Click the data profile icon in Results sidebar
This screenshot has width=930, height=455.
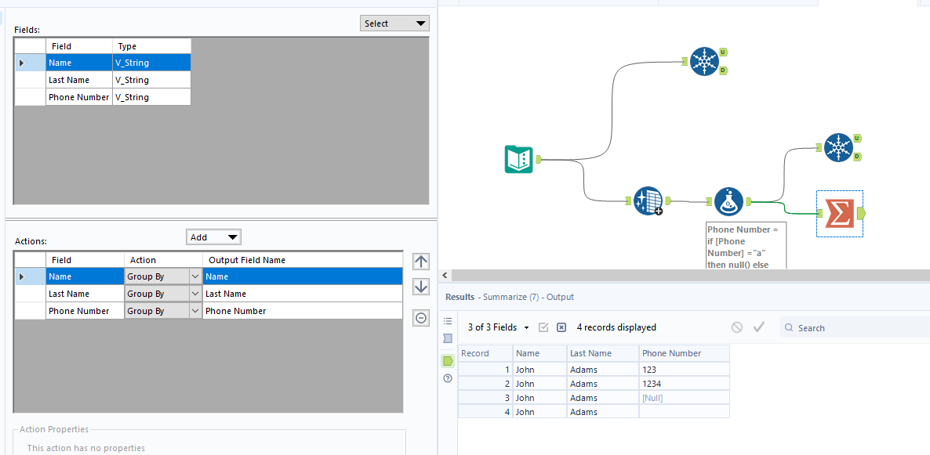[448, 338]
